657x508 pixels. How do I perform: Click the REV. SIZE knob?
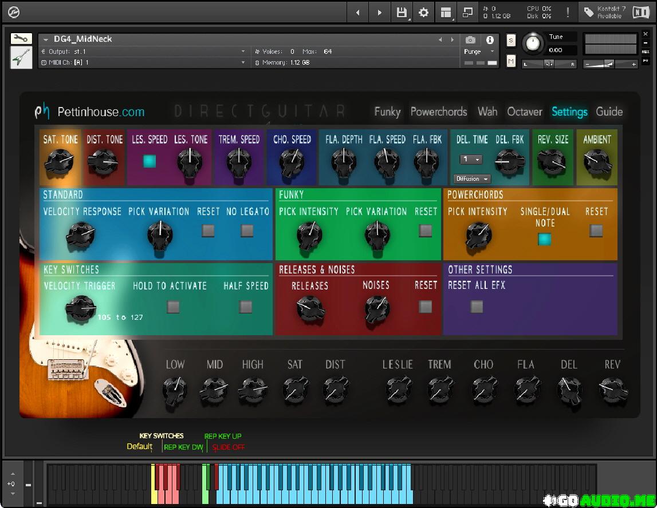click(552, 161)
